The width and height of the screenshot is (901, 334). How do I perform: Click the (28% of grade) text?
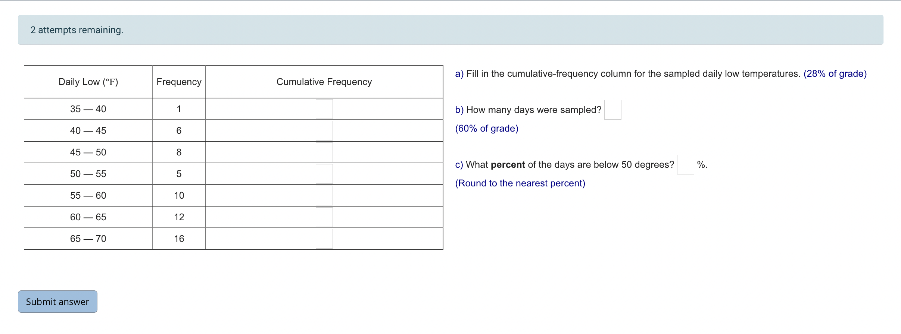[x=835, y=74]
